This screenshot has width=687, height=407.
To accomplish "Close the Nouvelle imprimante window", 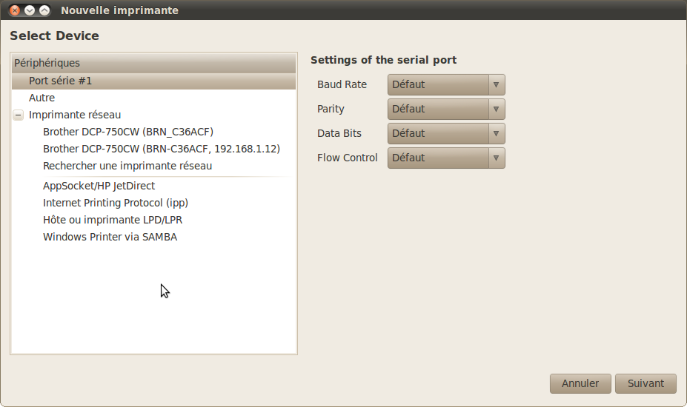I will [x=15, y=10].
